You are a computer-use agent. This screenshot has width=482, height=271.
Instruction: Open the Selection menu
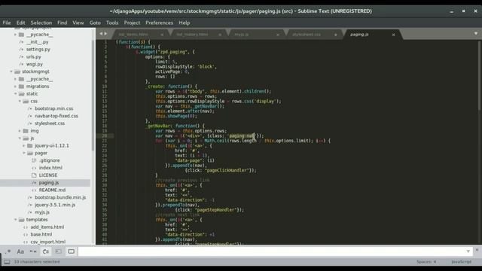[x=41, y=23]
